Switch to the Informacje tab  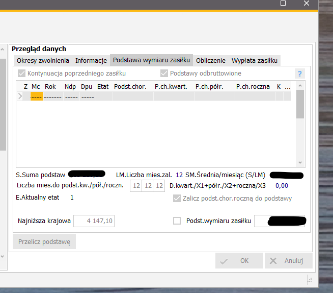(91, 60)
